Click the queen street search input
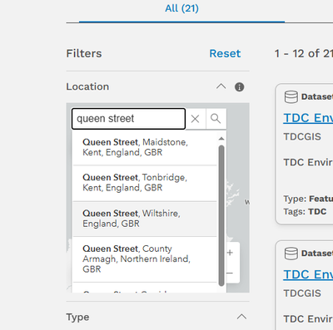Screen dimensions: 333x330 (128, 119)
